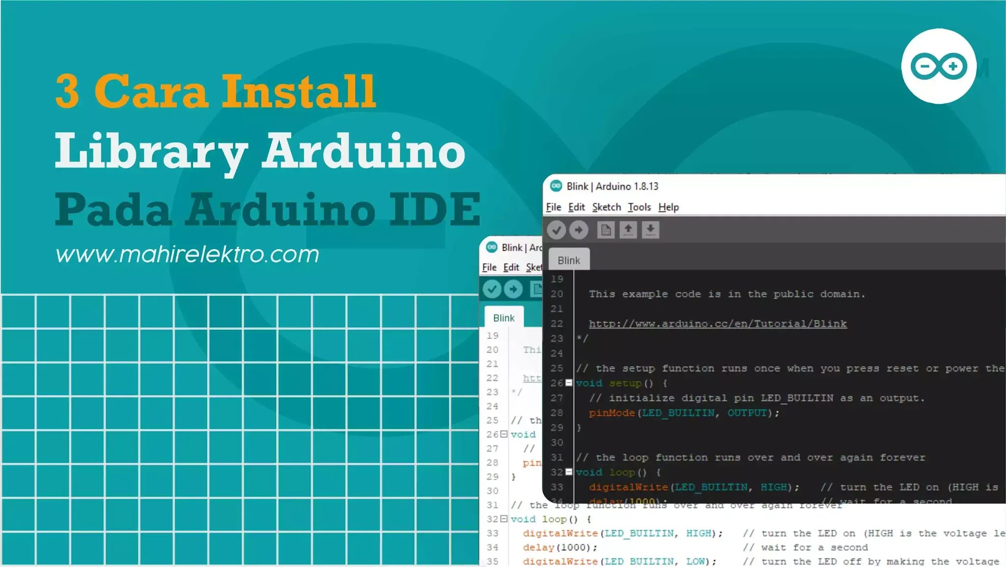This screenshot has width=1006, height=567.
Task: Click the Verify checkmark in the dark Arduino window
Action: (557, 230)
